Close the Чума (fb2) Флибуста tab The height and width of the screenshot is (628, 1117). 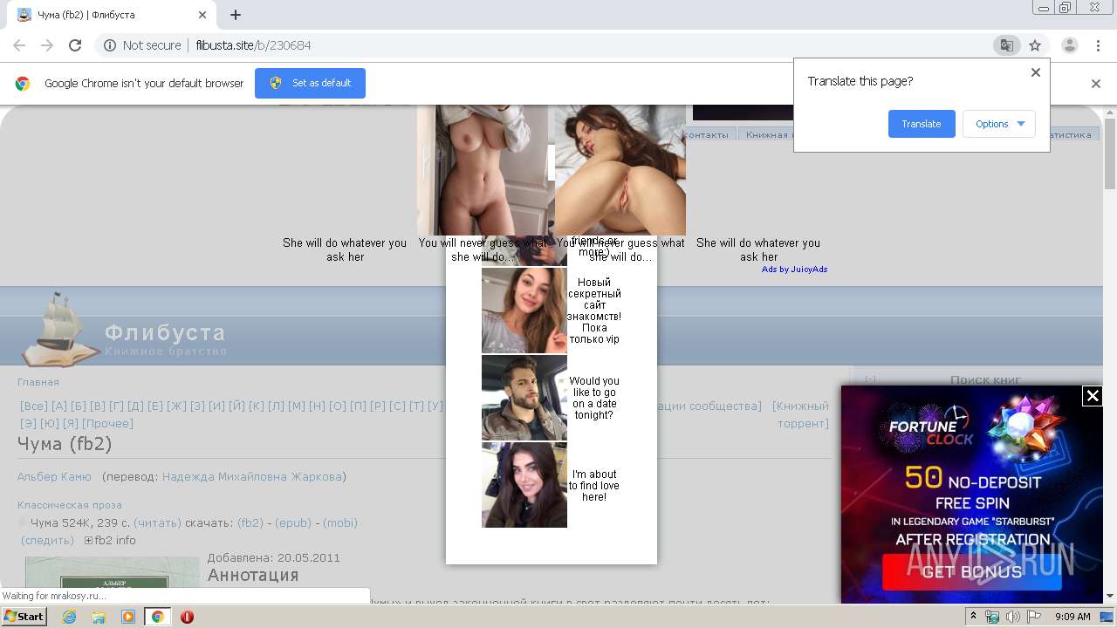(202, 15)
